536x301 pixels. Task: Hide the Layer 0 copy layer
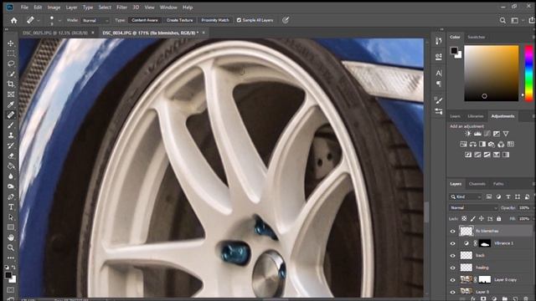pyautogui.click(x=452, y=280)
